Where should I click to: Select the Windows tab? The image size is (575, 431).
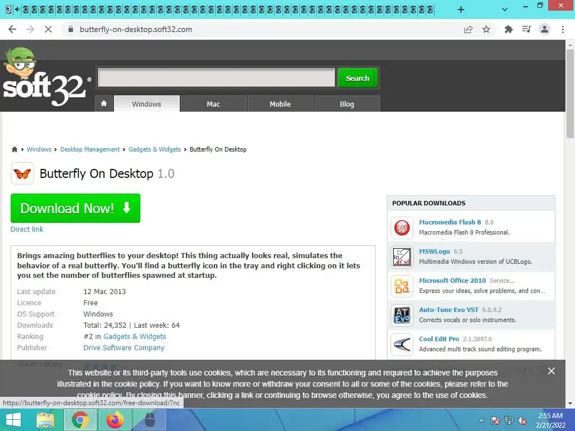tap(147, 104)
